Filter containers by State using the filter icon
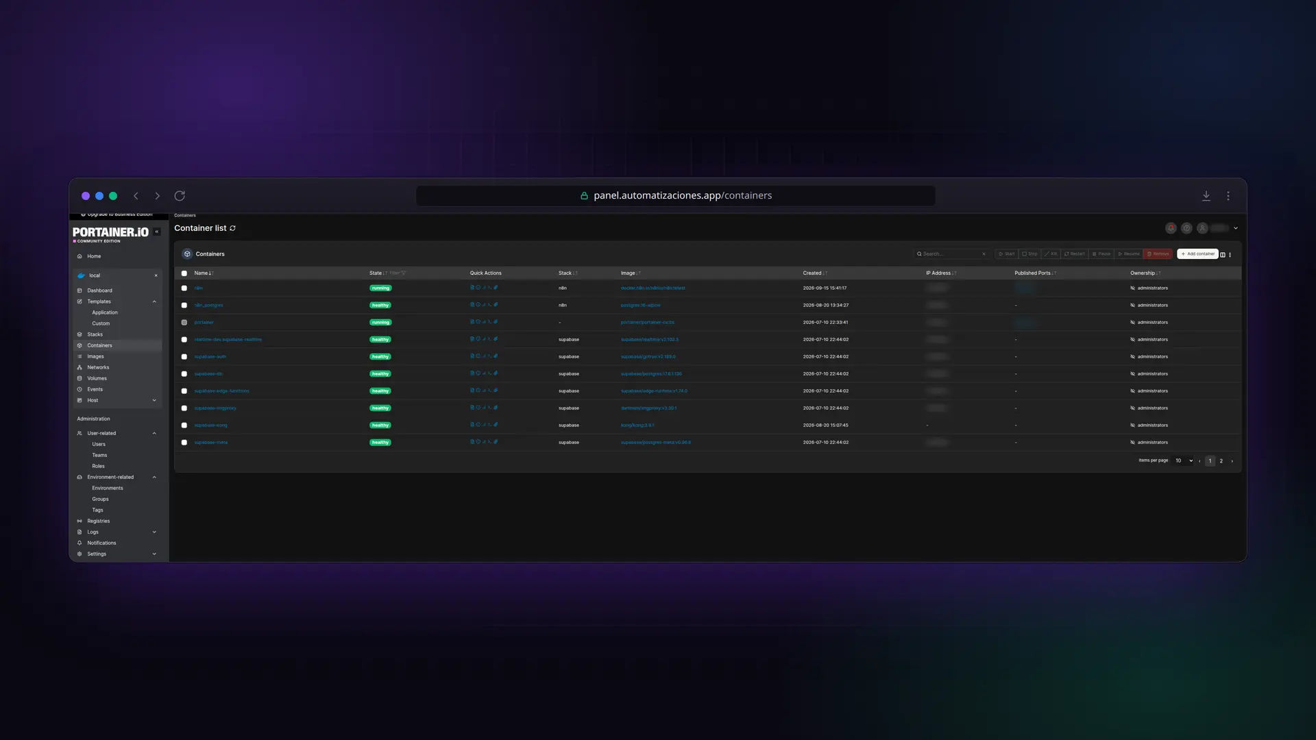This screenshot has width=1316, height=740. pos(403,273)
